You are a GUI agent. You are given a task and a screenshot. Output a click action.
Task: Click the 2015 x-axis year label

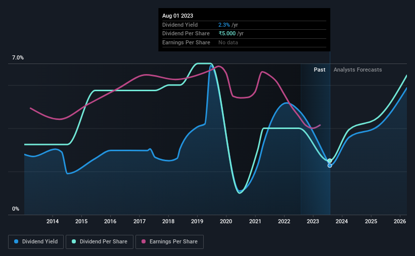(x=81, y=221)
